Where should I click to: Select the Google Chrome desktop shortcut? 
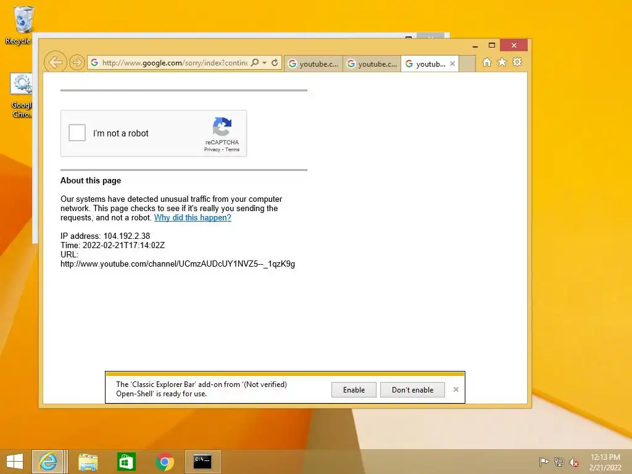click(22, 96)
